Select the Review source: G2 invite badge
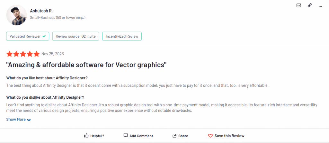The width and height of the screenshot is (329, 143). click(76, 36)
